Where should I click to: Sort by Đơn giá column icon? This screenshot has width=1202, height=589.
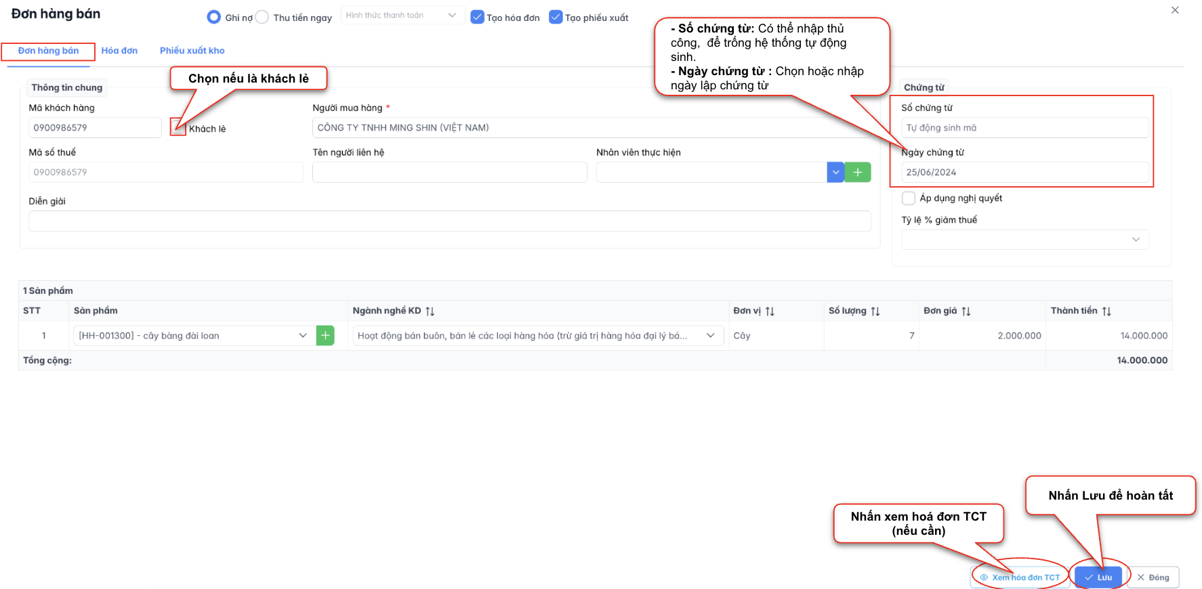[966, 311]
